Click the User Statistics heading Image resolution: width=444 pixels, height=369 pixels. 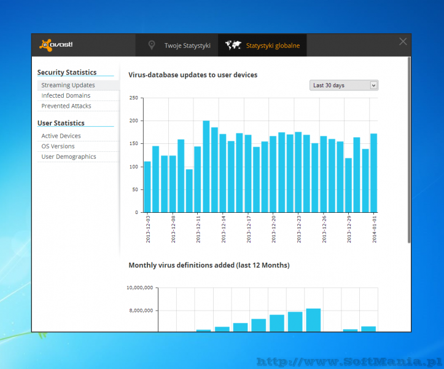tap(61, 123)
